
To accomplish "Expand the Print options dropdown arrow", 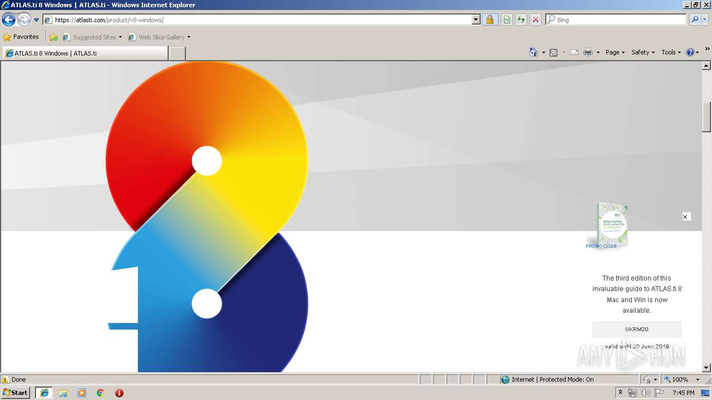I will (598, 53).
